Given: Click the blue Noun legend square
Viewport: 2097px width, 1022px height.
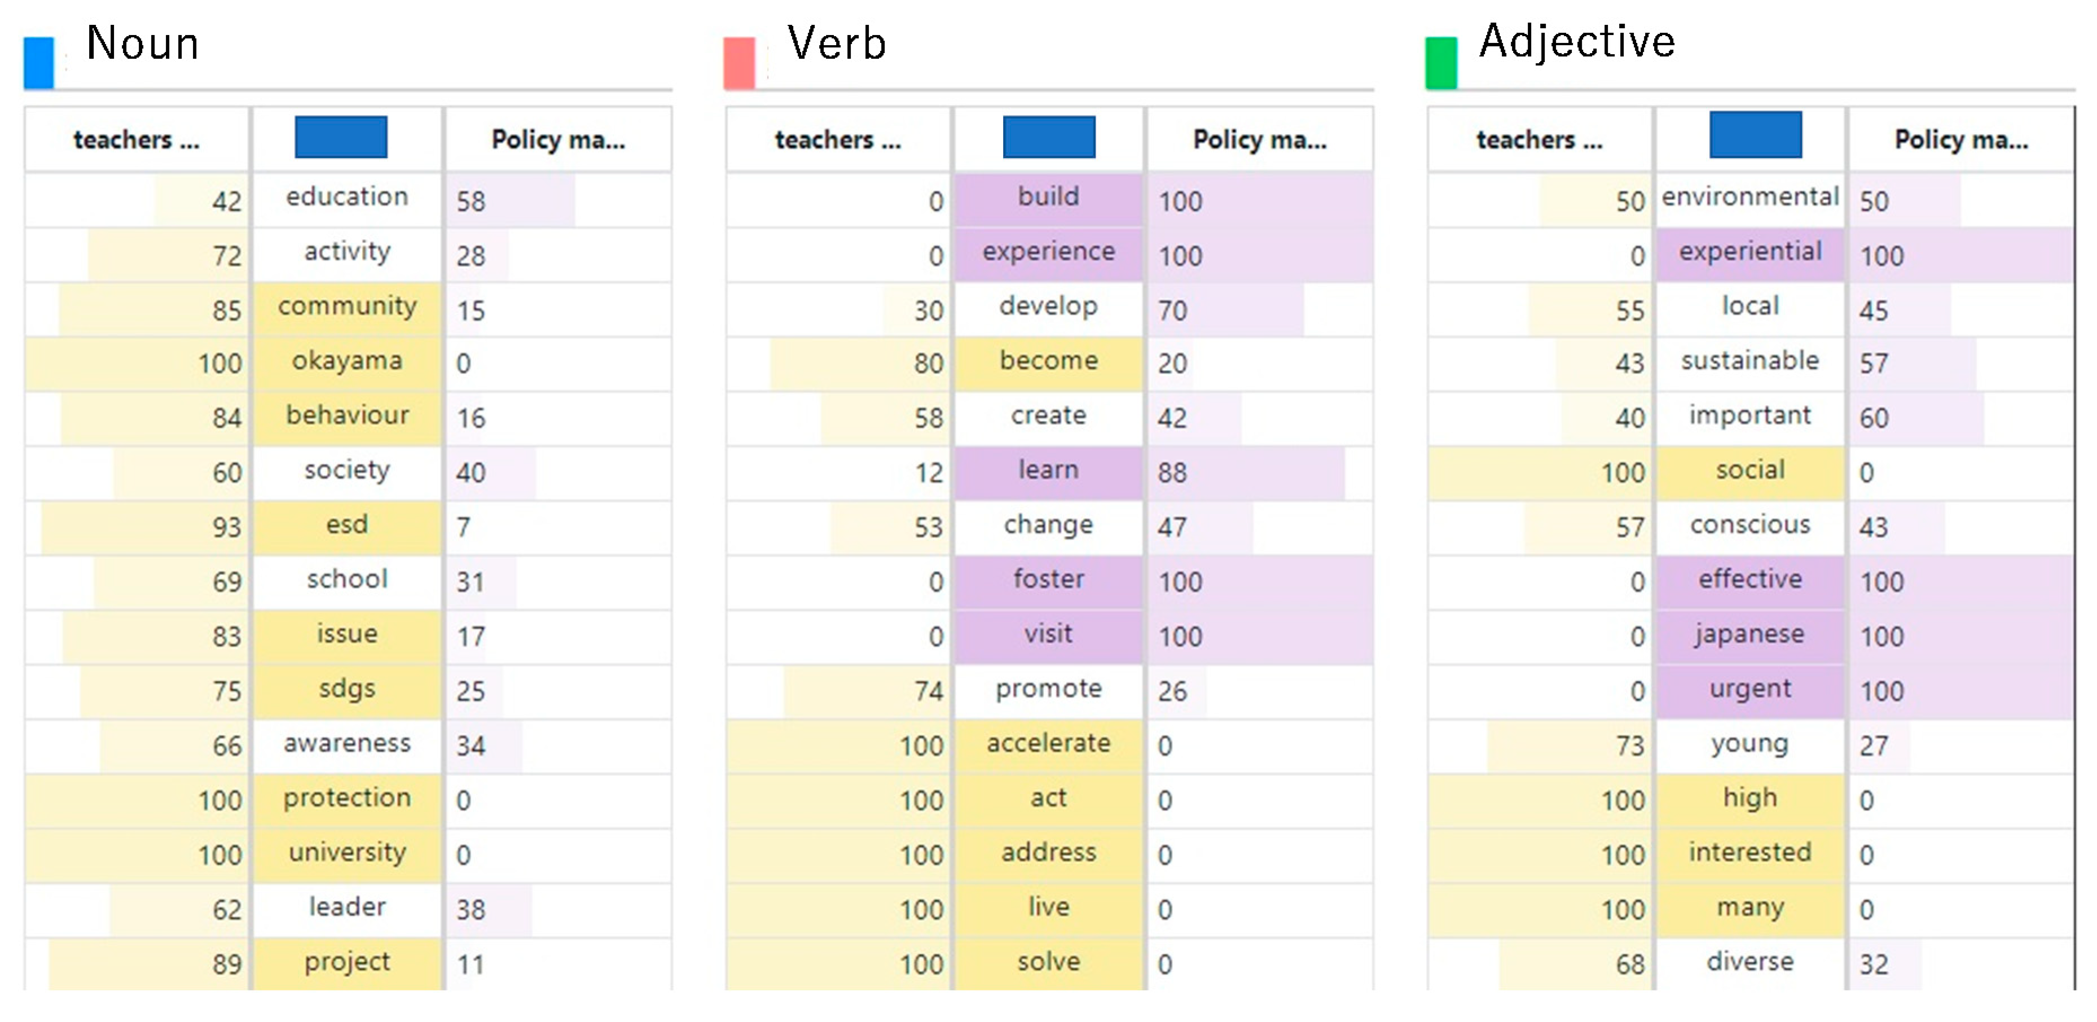Looking at the screenshot, I should (x=38, y=63).
